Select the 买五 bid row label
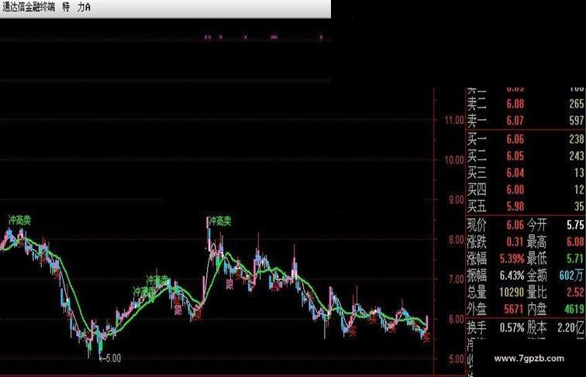The height and width of the screenshot is (377, 586). tap(477, 206)
